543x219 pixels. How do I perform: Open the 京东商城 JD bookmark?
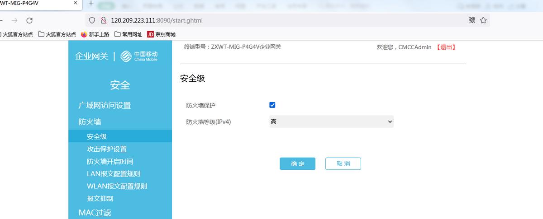point(162,34)
